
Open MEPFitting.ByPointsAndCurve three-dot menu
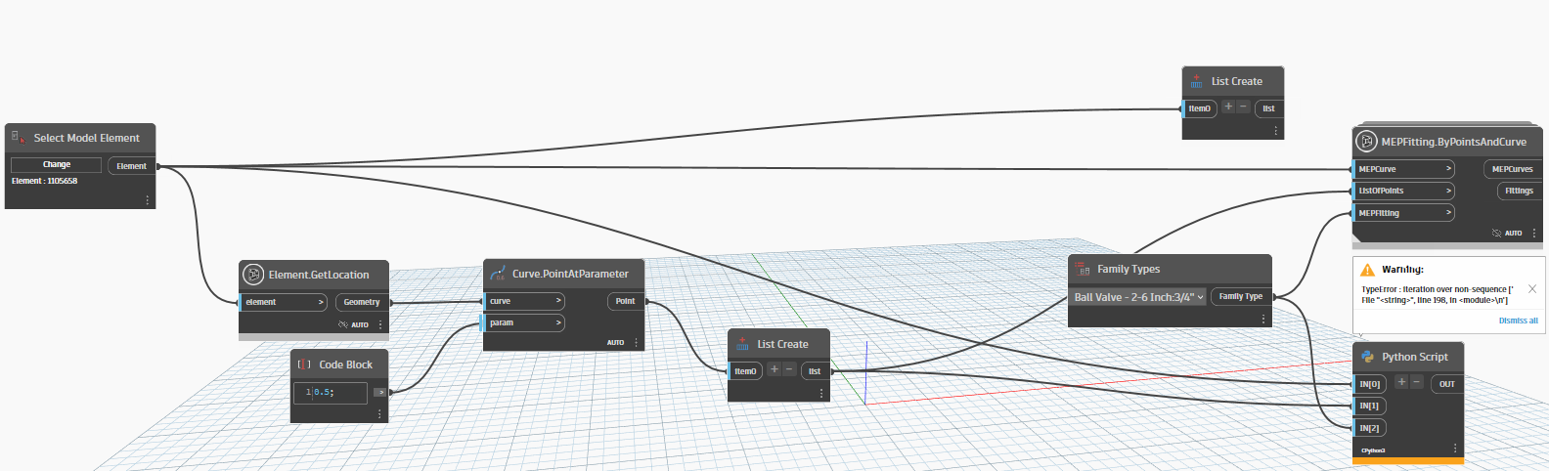[1534, 234]
